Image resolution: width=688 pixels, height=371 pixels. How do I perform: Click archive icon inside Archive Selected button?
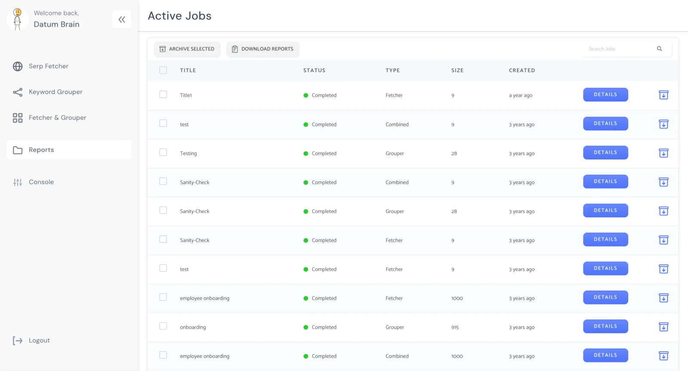163,49
